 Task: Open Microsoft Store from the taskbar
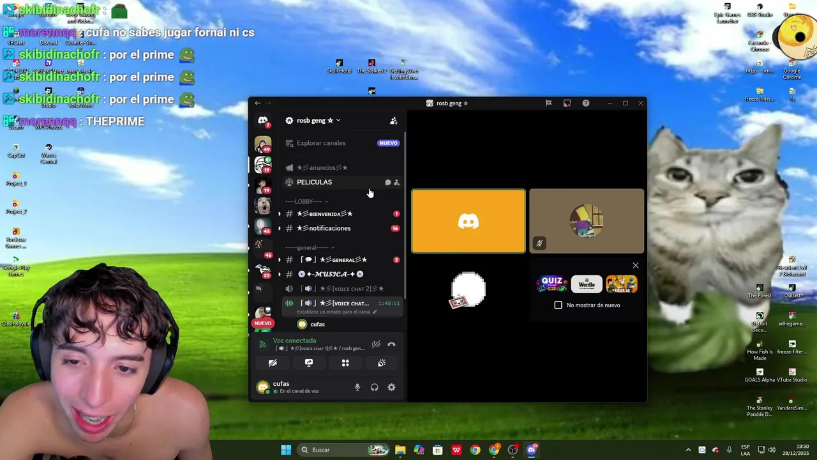tap(438, 450)
